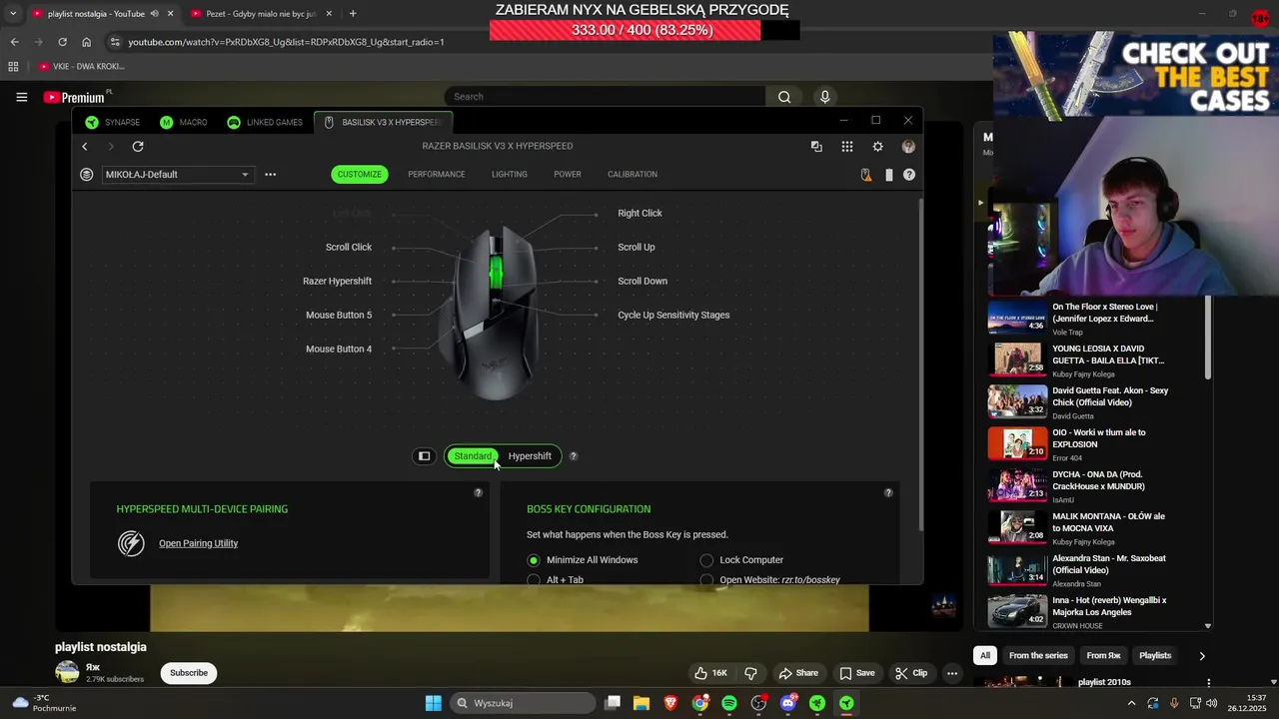
Task: Click YouTube voice search microphone
Action: click(824, 97)
